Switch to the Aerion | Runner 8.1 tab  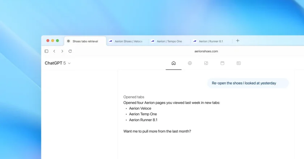pos(211,41)
